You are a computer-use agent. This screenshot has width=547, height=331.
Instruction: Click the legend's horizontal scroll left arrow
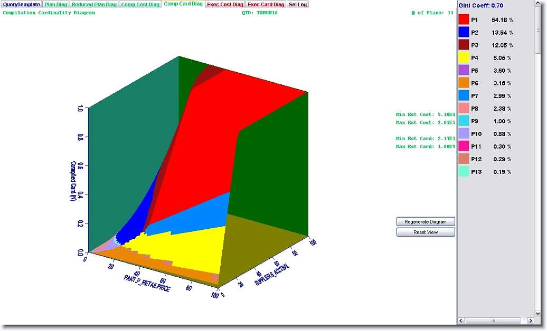pyautogui.click(x=461, y=320)
